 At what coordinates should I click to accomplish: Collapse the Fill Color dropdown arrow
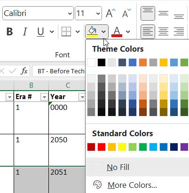point(103,31)
